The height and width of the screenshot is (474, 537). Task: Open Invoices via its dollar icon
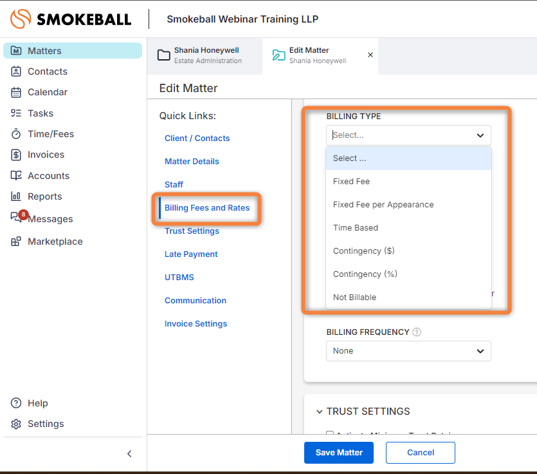pyautogui.click(x=16, y=155)
